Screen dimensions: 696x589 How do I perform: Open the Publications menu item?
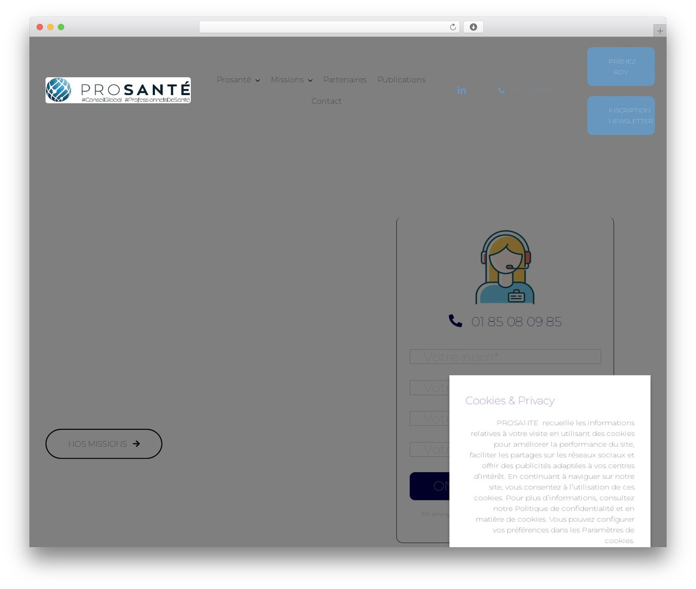[401, 79]
